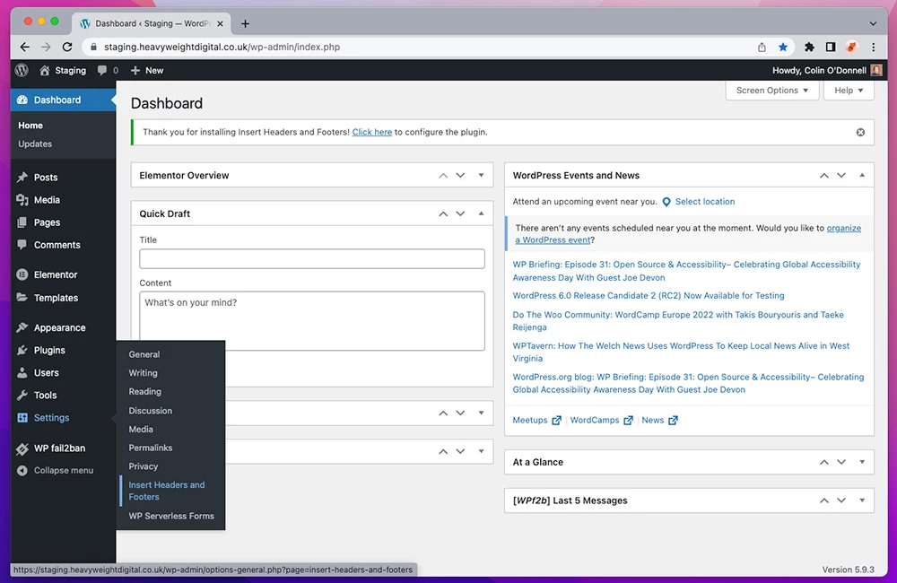Choose Insert Headers and Footers submenu item

pos(166,491)
